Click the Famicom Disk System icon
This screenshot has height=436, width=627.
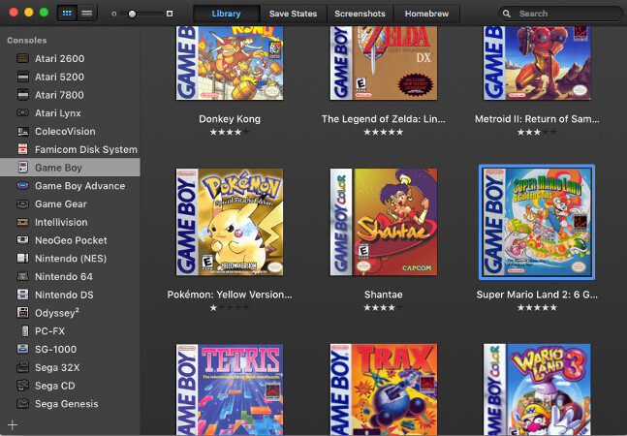22,149
